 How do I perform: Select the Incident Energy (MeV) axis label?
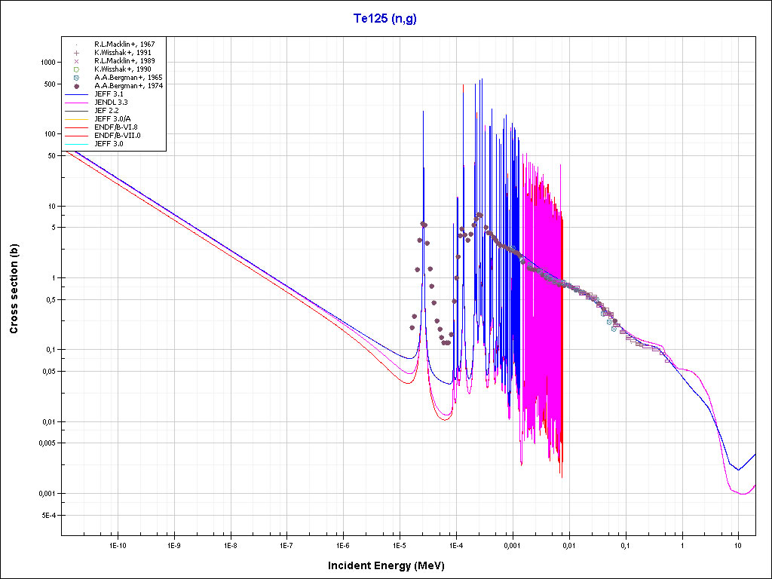click(x=385, y=565)
